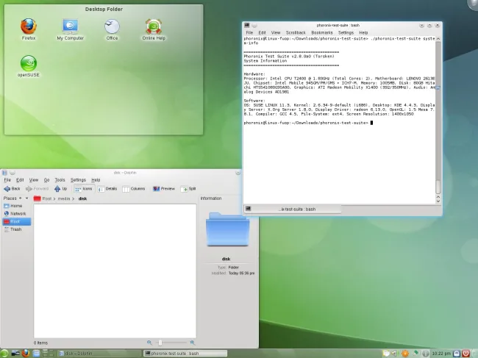The image size is (478, 358).
Task: Toggle the Places panel float button
Action: [21, 198]
